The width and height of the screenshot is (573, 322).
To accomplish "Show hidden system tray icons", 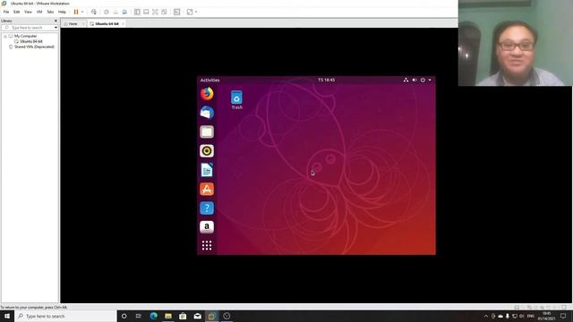I will tap(486, 316).
